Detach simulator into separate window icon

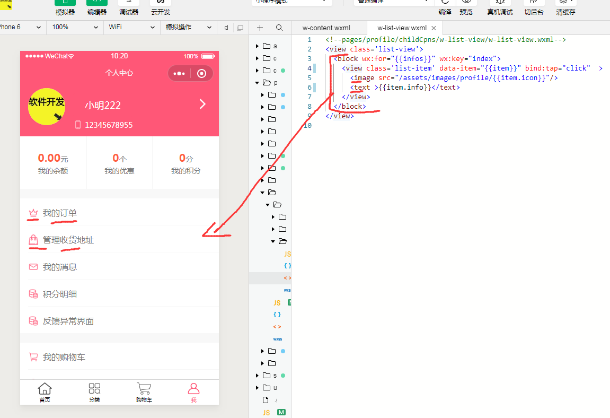[240, 28]
